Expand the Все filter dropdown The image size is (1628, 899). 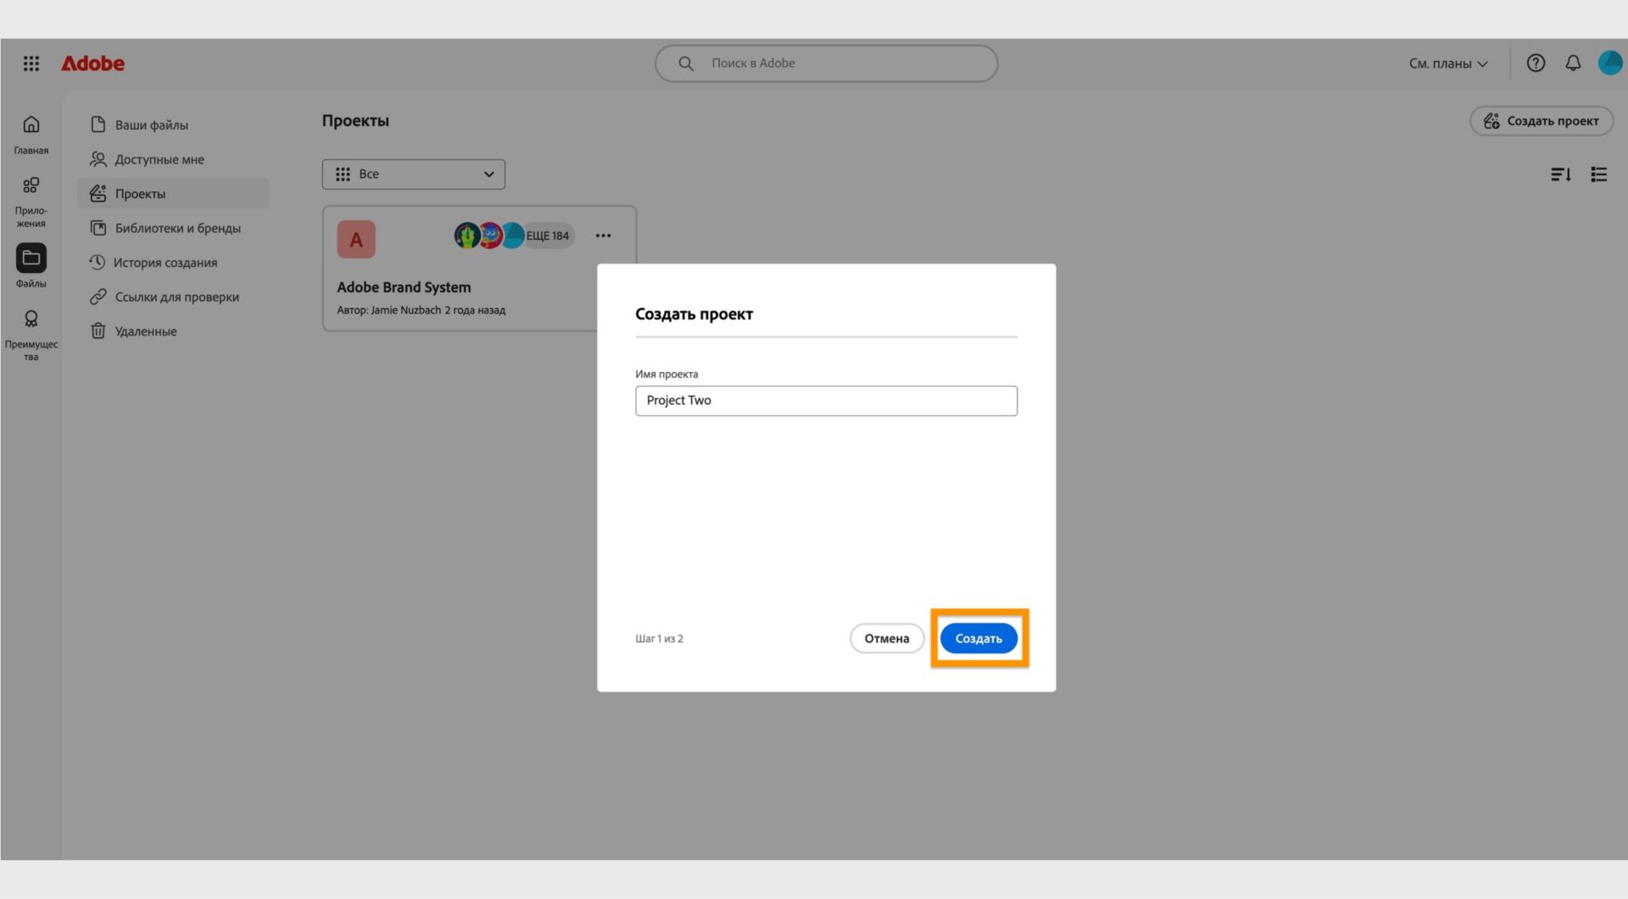(414, 175)
